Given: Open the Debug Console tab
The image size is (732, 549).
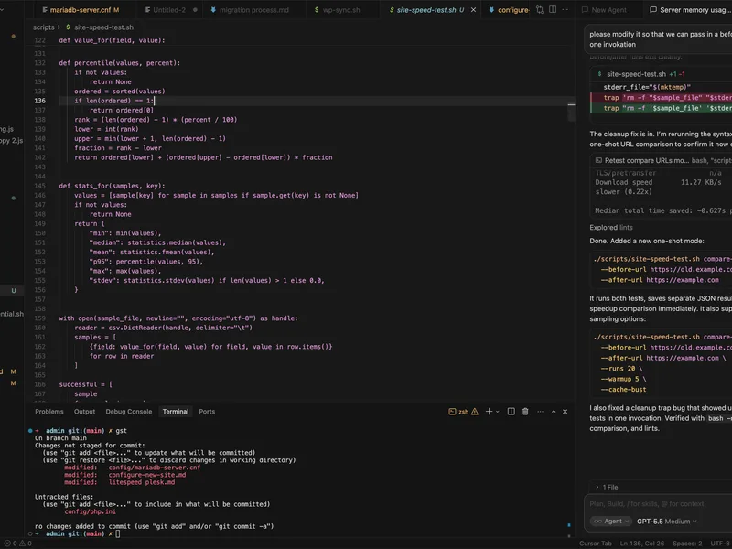Looking at the screenshot, I should [x=129, y=411].
